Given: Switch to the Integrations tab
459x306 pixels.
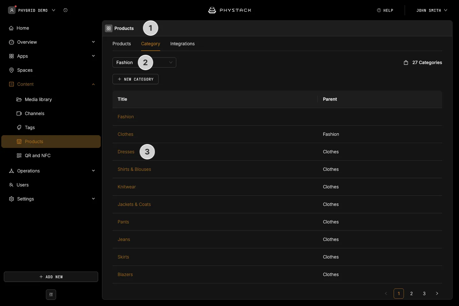Looking at the screenshot, I should coord(183,44).
